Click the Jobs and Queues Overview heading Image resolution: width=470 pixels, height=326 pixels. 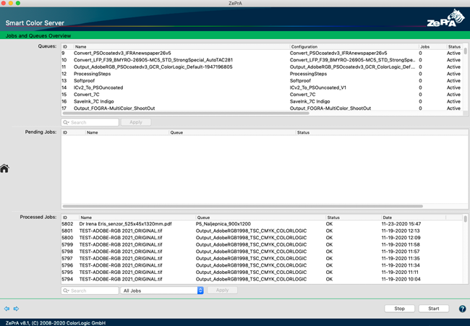pyautogui.click(x=38, y=35)
